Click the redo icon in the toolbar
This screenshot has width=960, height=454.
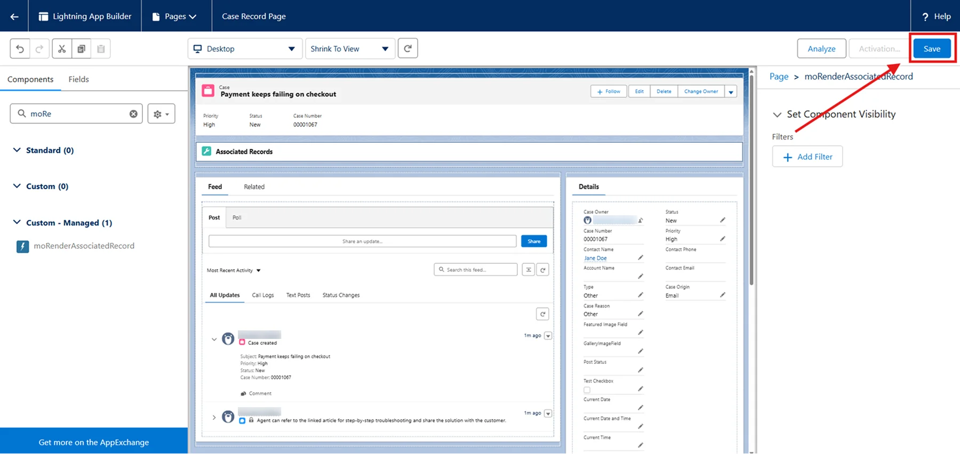coord(39,48)
